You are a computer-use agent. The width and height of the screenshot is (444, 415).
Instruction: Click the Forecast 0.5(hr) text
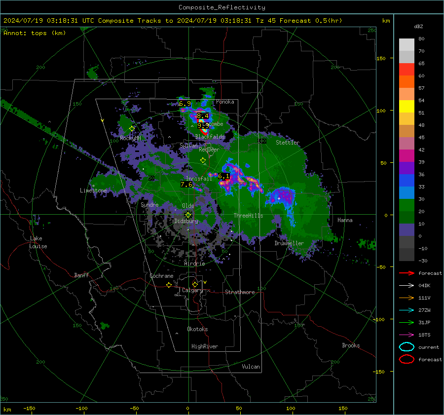311,21
